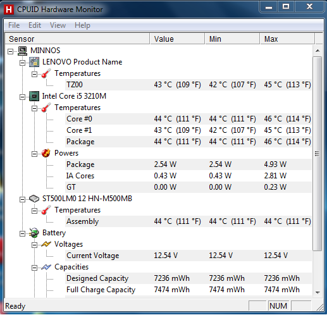Collapse the MINNOS root node

click(10, 51)
